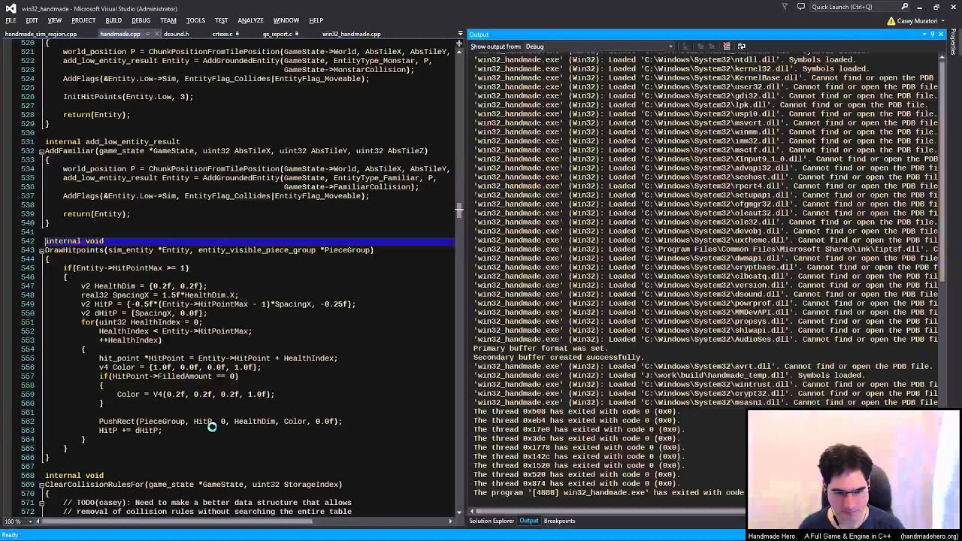This screenshot has height=541, width=962.
Task: Open the BUILD menu
Action: coord(113,20)
